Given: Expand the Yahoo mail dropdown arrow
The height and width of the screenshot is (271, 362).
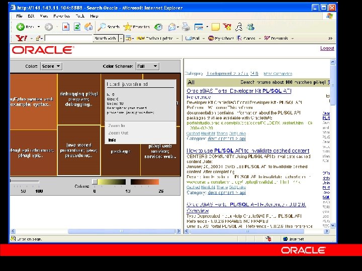Looking at the screenshot, I should (204, 39).
